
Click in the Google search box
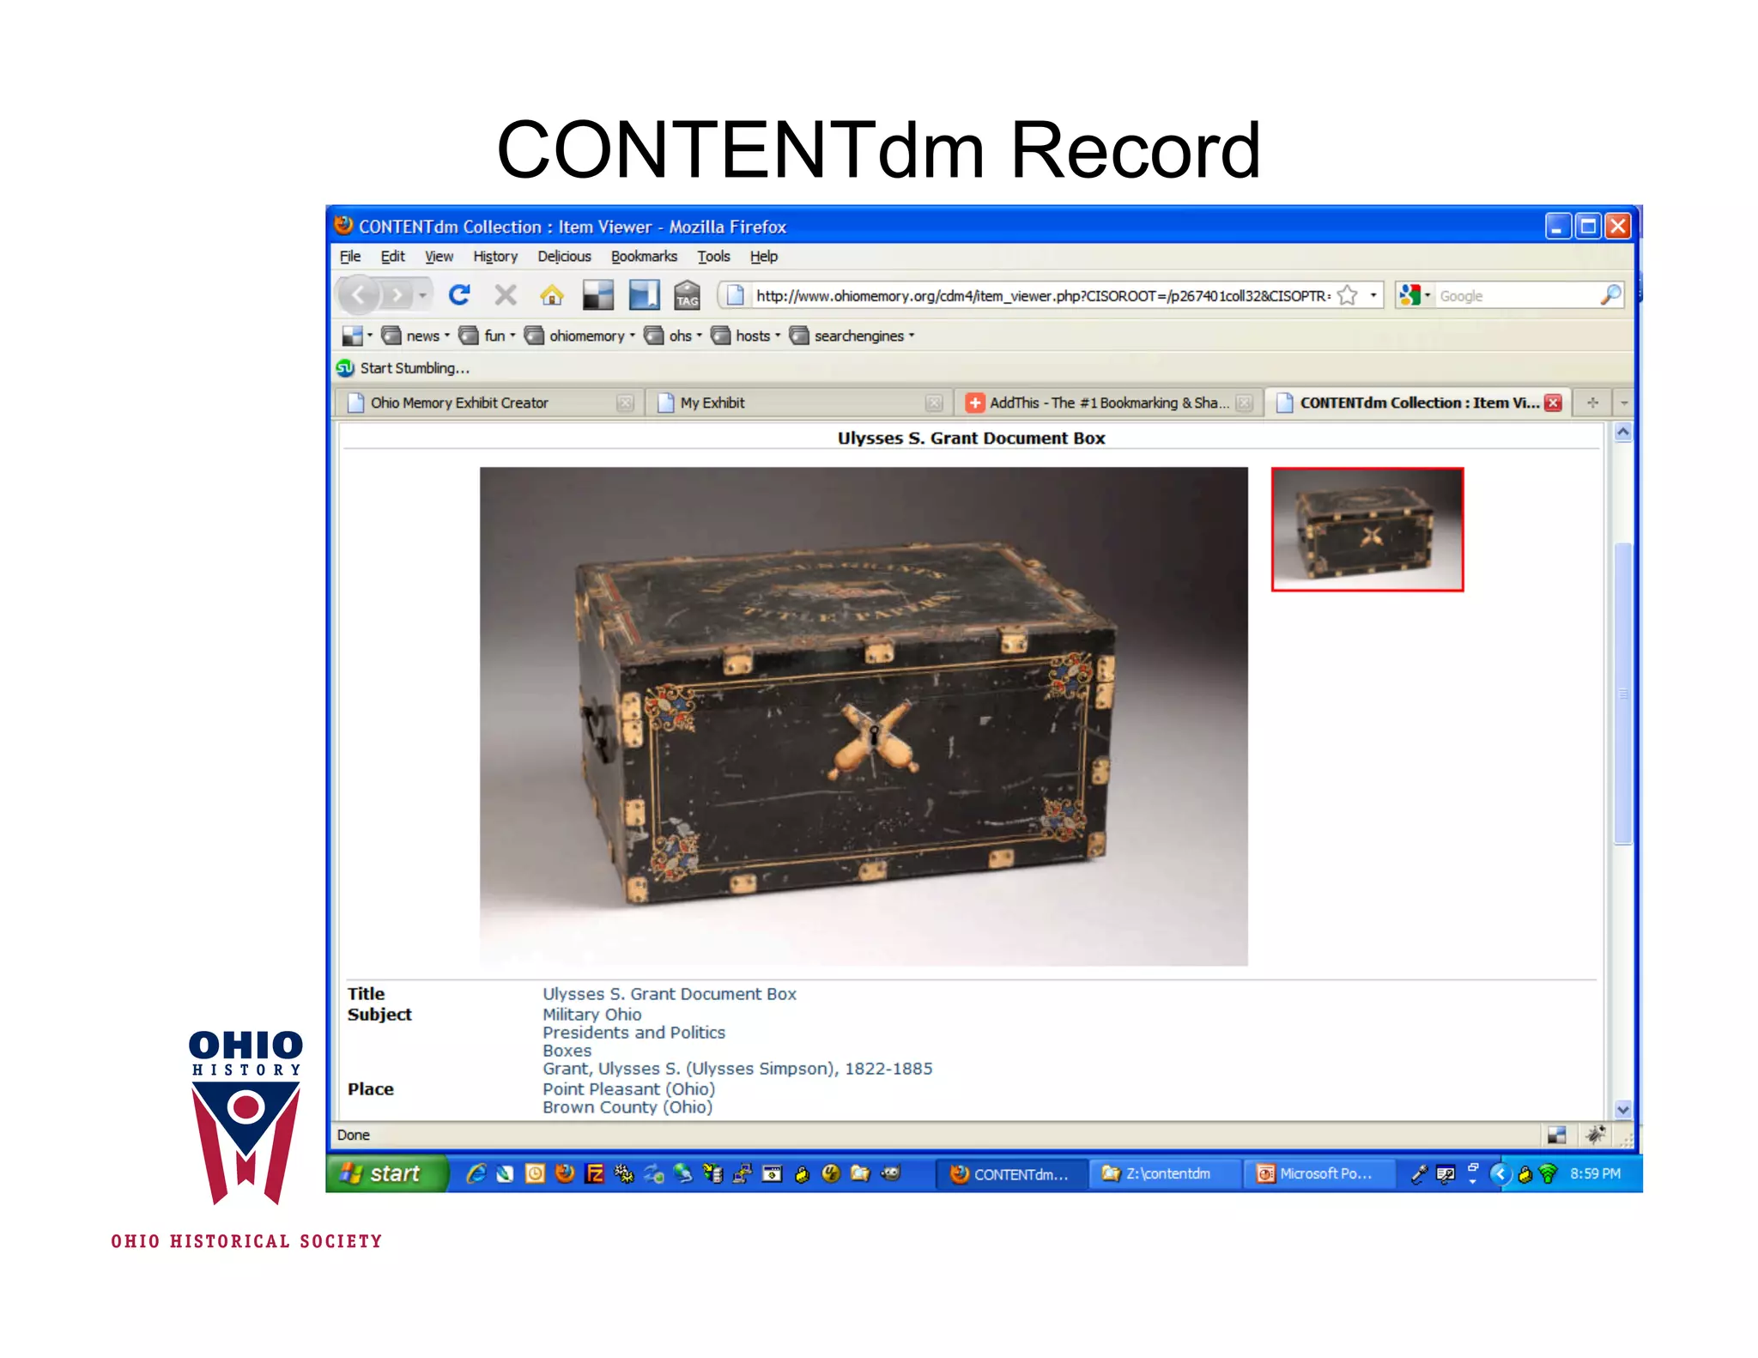click(x=1516, y=295)
